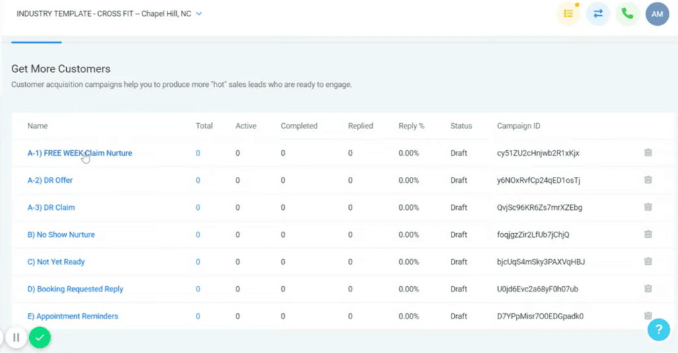Open the C) Not Yet Ready campaign
The image size is (678, 353).
point(56,262)
